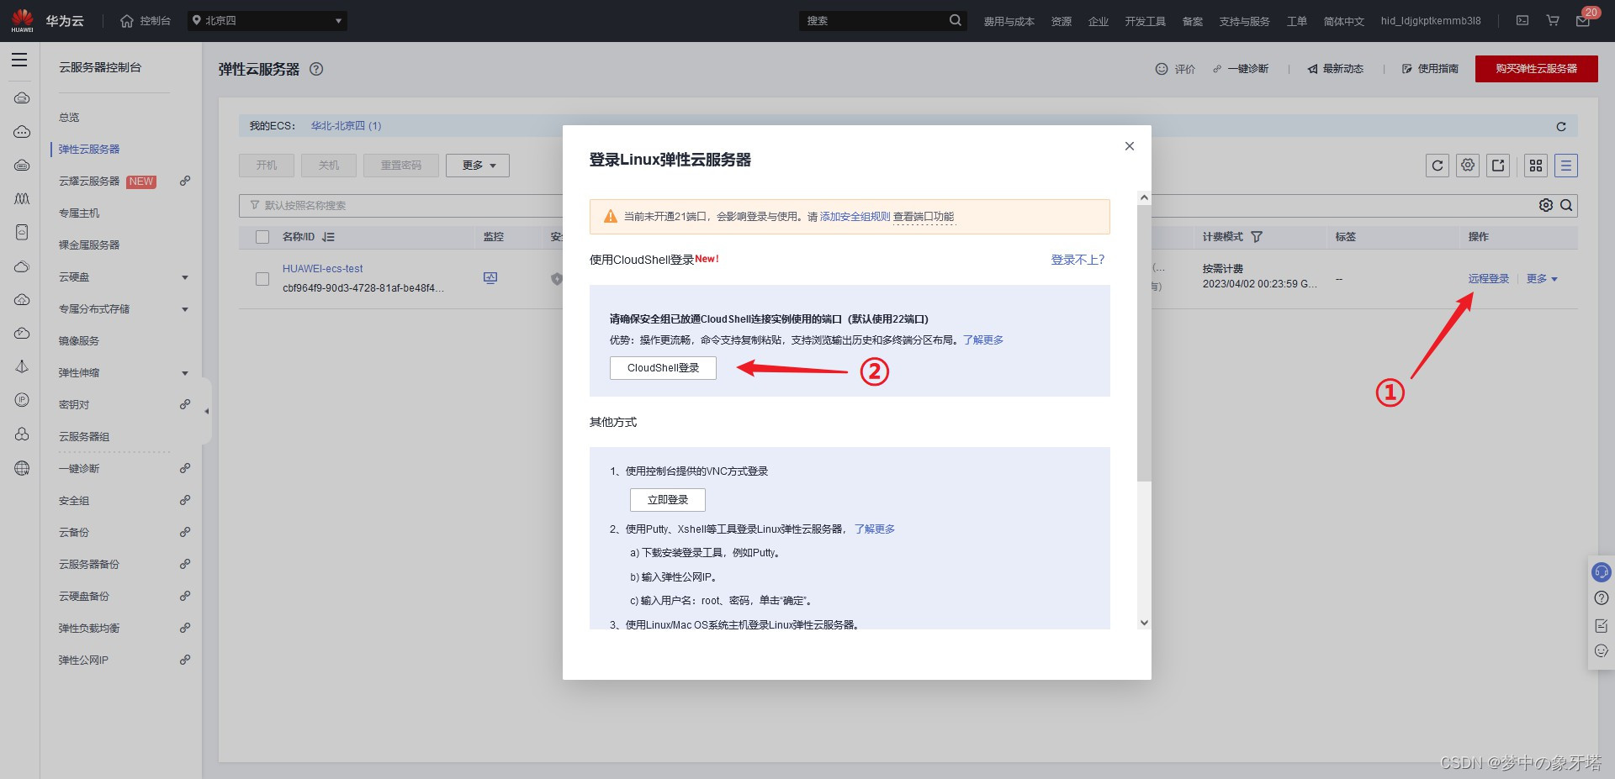The height and width of the screenshot is (779, 1615).
Task: Open the 更多 toolbar dropdown
Action: coord(478,166)
